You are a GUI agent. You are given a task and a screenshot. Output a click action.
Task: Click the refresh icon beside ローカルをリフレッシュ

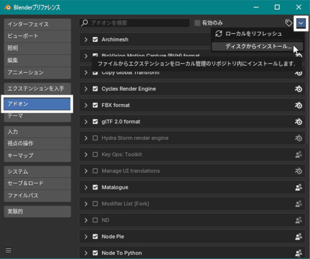pyautogui.click(x=219, y=34)
